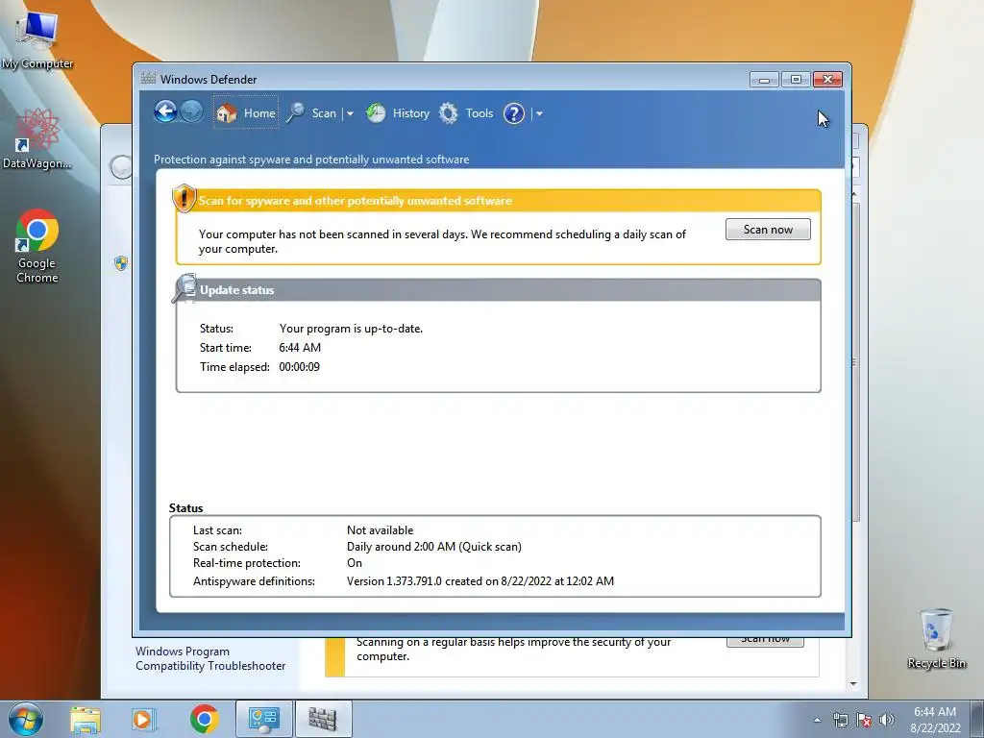Open the Windows Start menu
This screenshot has height=738, width=984.
pos(26,719)
